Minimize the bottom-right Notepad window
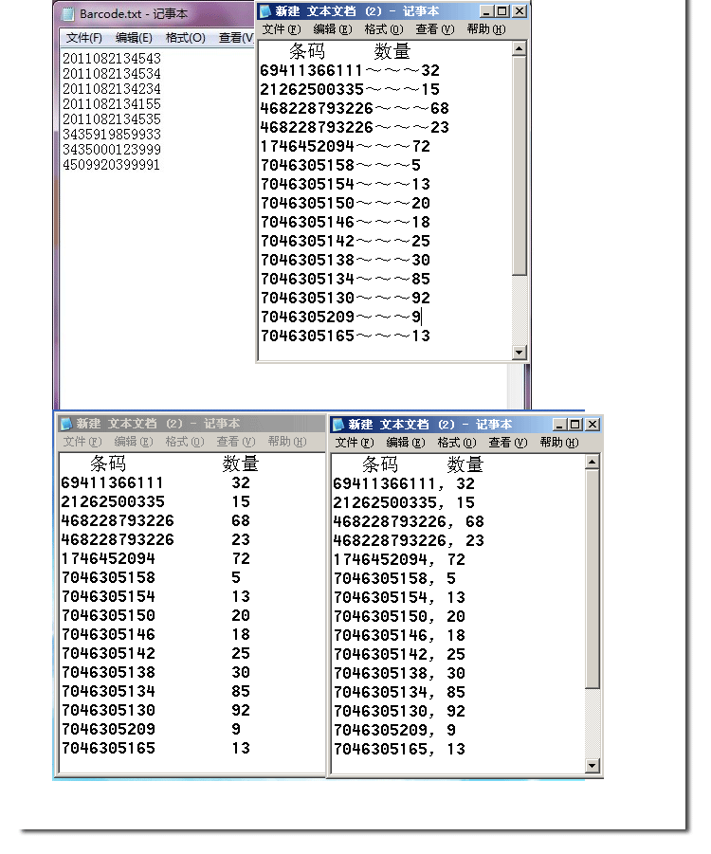This screenshot has height=854, width=711. (x=559, y=425)
